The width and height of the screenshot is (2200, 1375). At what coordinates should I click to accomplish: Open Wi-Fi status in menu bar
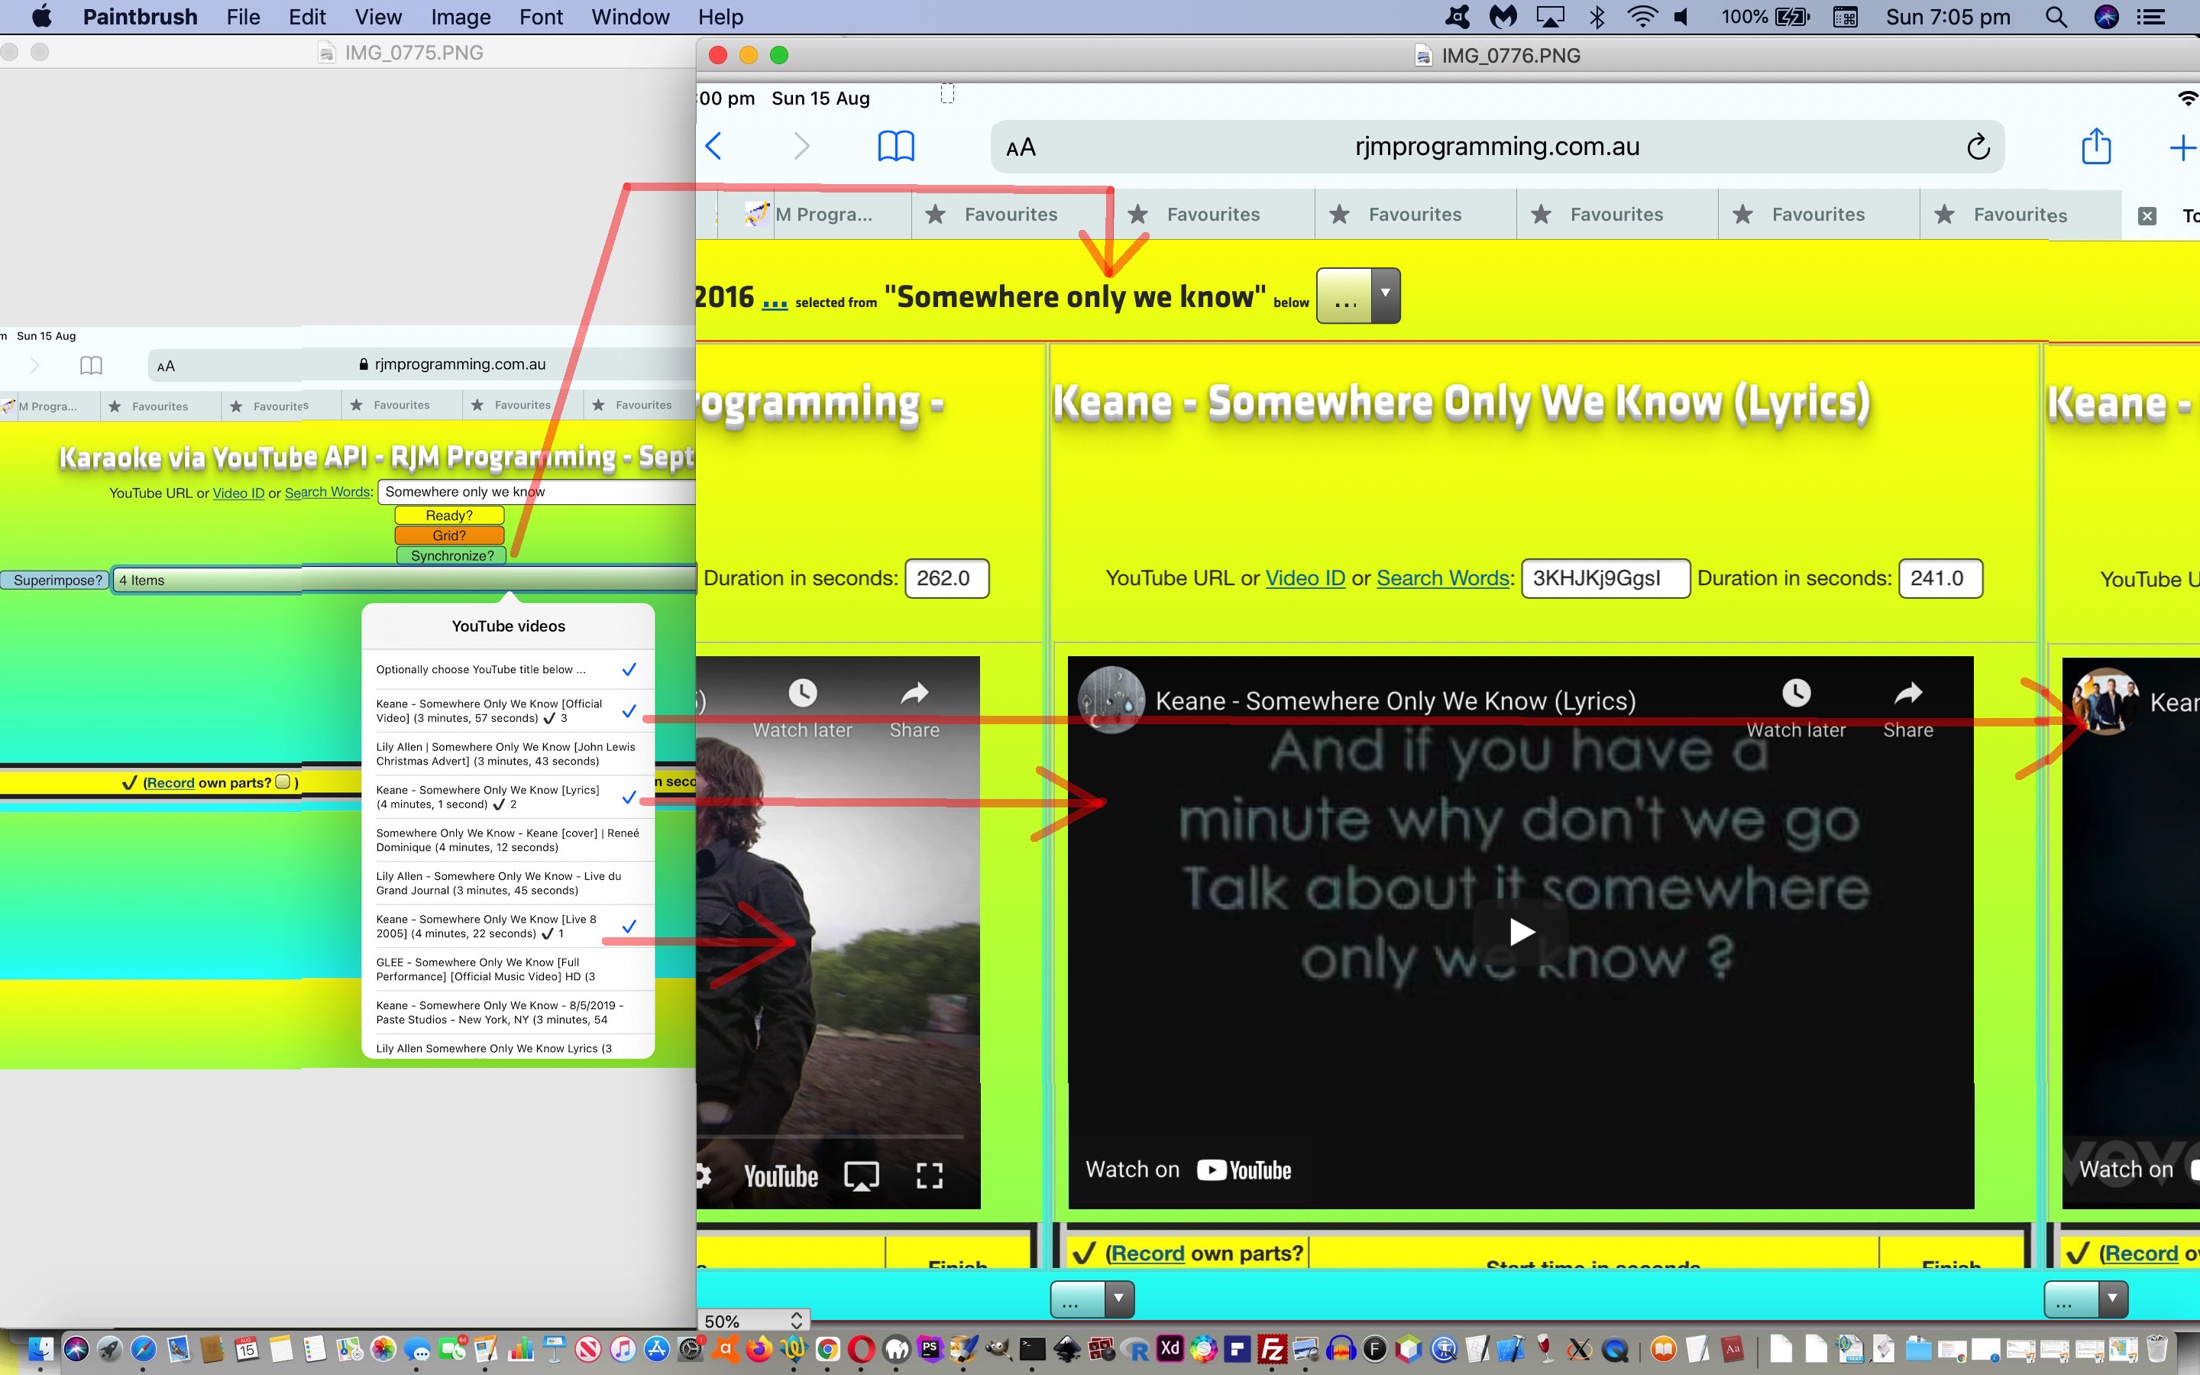pyautogui.click(x=1642, y=18)
